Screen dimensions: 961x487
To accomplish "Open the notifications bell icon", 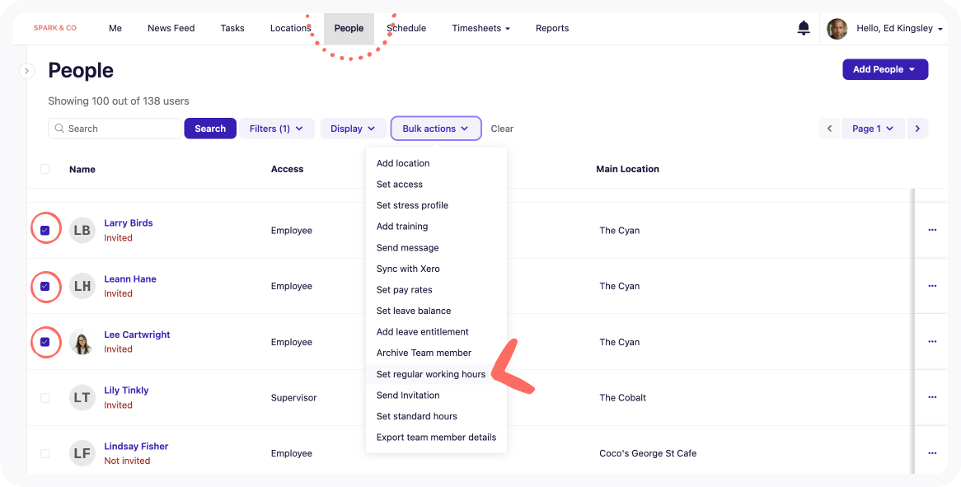I will pyautogui.click(x=804, y=29).
